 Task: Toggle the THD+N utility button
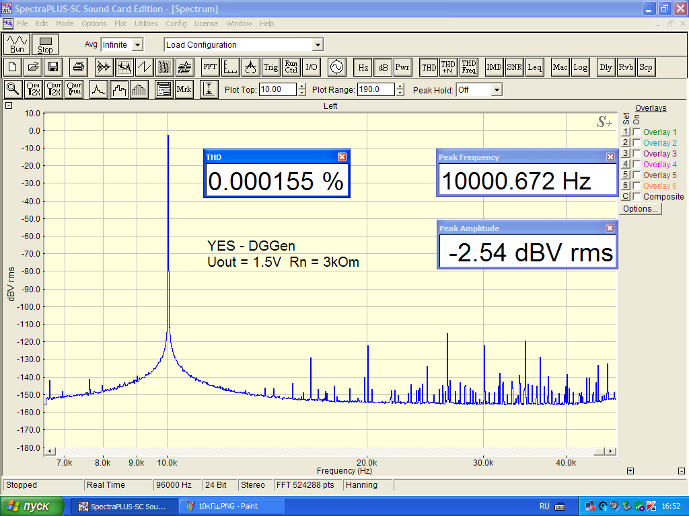[x=449, y=67]
